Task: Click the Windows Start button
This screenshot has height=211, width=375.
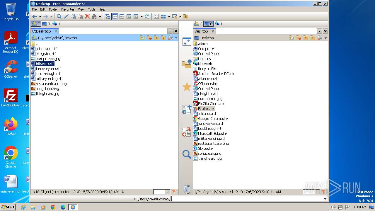Action: [8, 207]
